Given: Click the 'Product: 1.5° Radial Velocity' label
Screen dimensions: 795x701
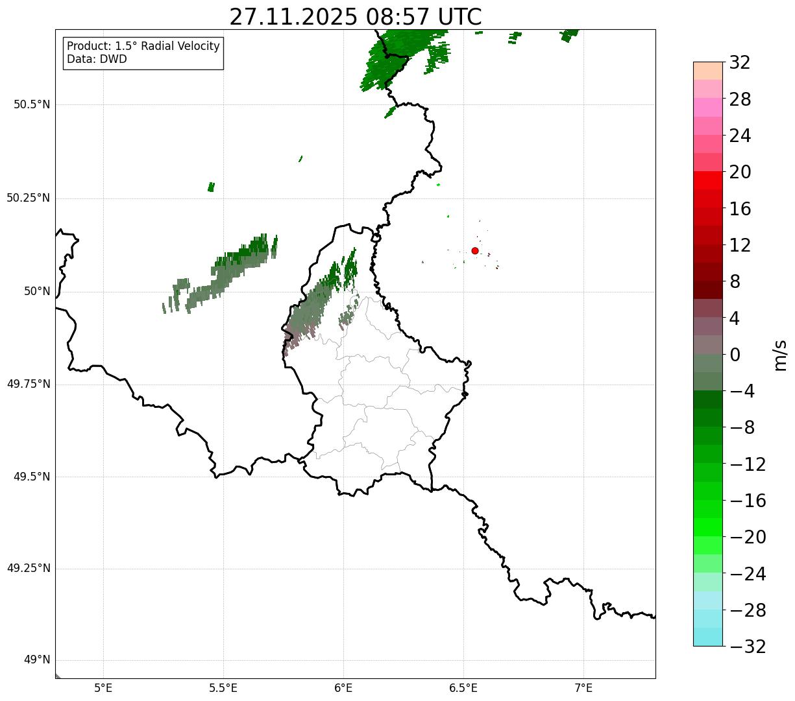Looking at the screenshot, I should 143,47.
